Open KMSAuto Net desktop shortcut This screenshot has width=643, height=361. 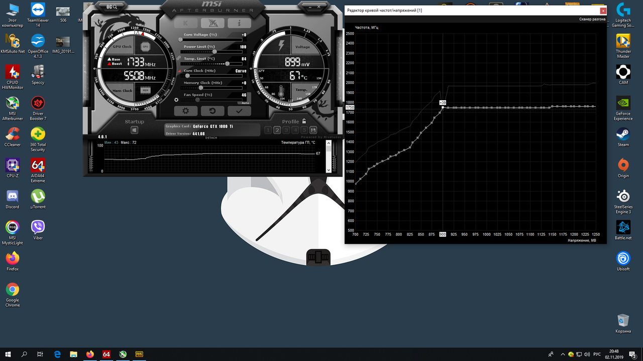tap(13, 44)
